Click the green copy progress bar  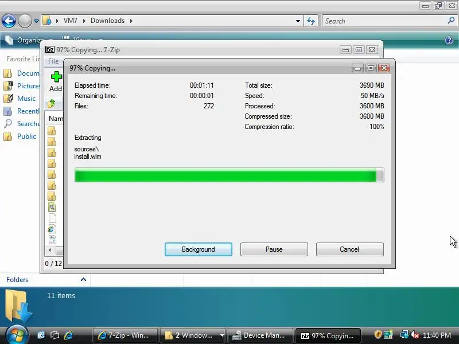[x=229, y=175]
